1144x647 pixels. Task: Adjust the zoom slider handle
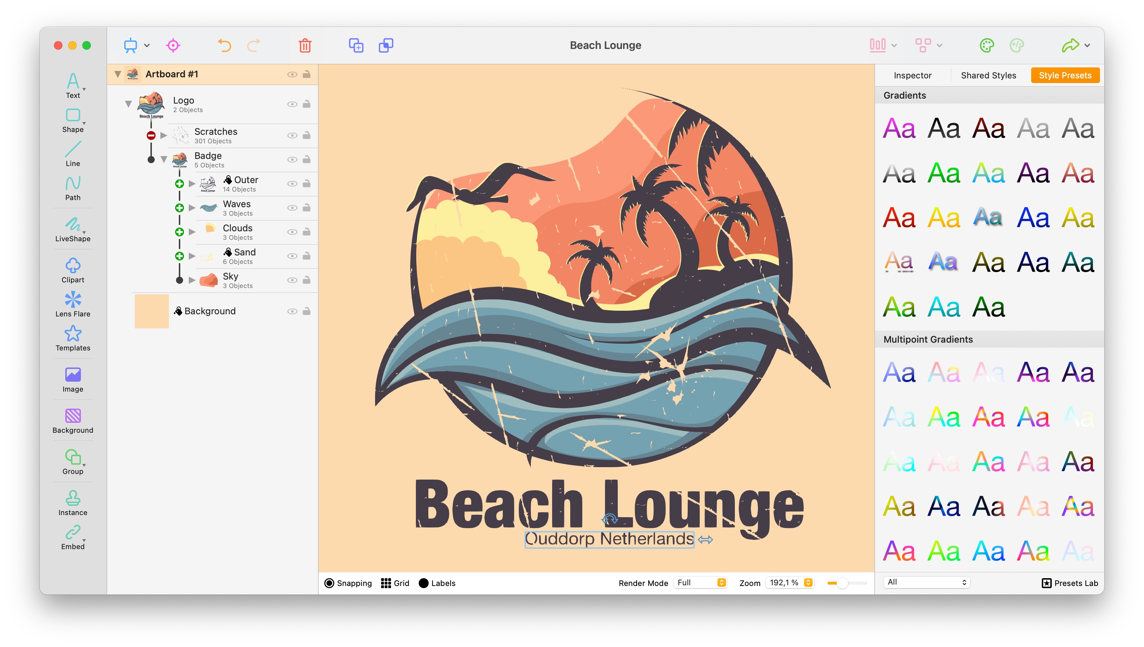(842, 583)
